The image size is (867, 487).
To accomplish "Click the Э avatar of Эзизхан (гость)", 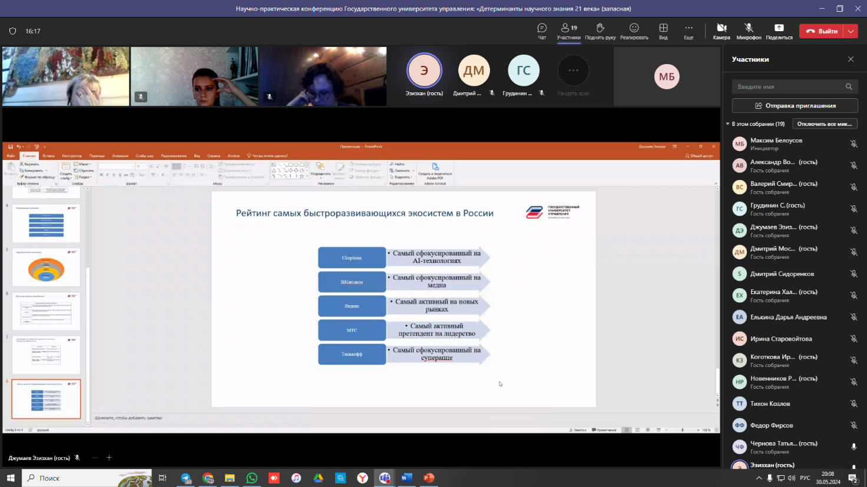I will click(424, 71).
